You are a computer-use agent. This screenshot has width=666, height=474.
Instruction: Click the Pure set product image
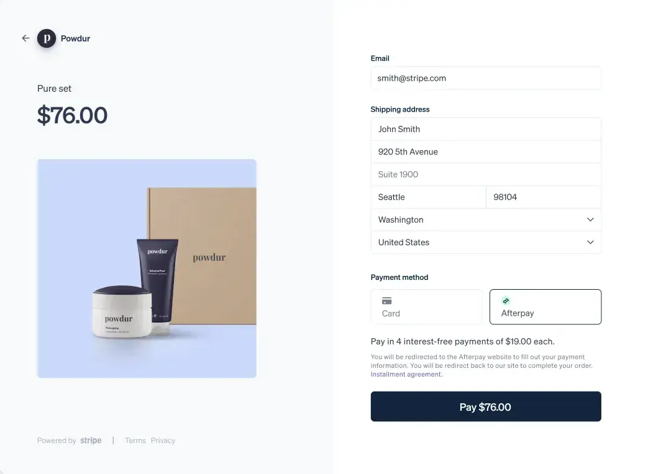click(147, 269)
